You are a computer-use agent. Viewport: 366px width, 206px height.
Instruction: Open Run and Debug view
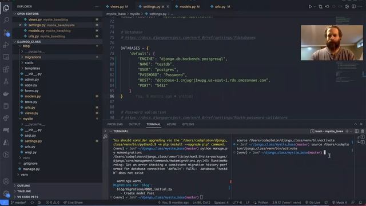coord(6,45)
